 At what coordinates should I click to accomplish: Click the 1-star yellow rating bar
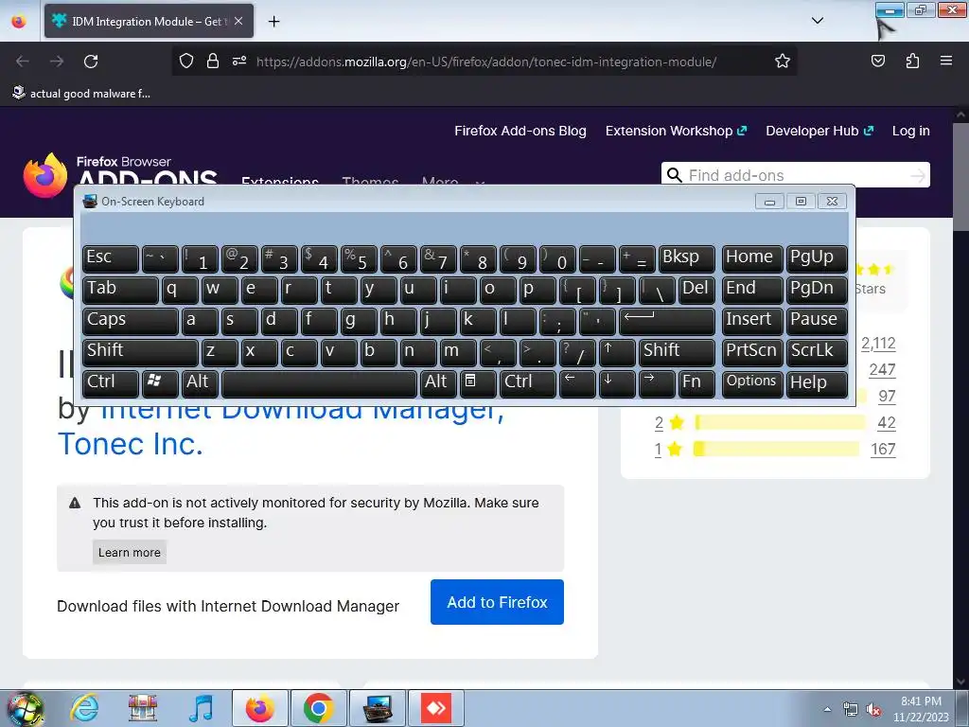tap(776, 449)
